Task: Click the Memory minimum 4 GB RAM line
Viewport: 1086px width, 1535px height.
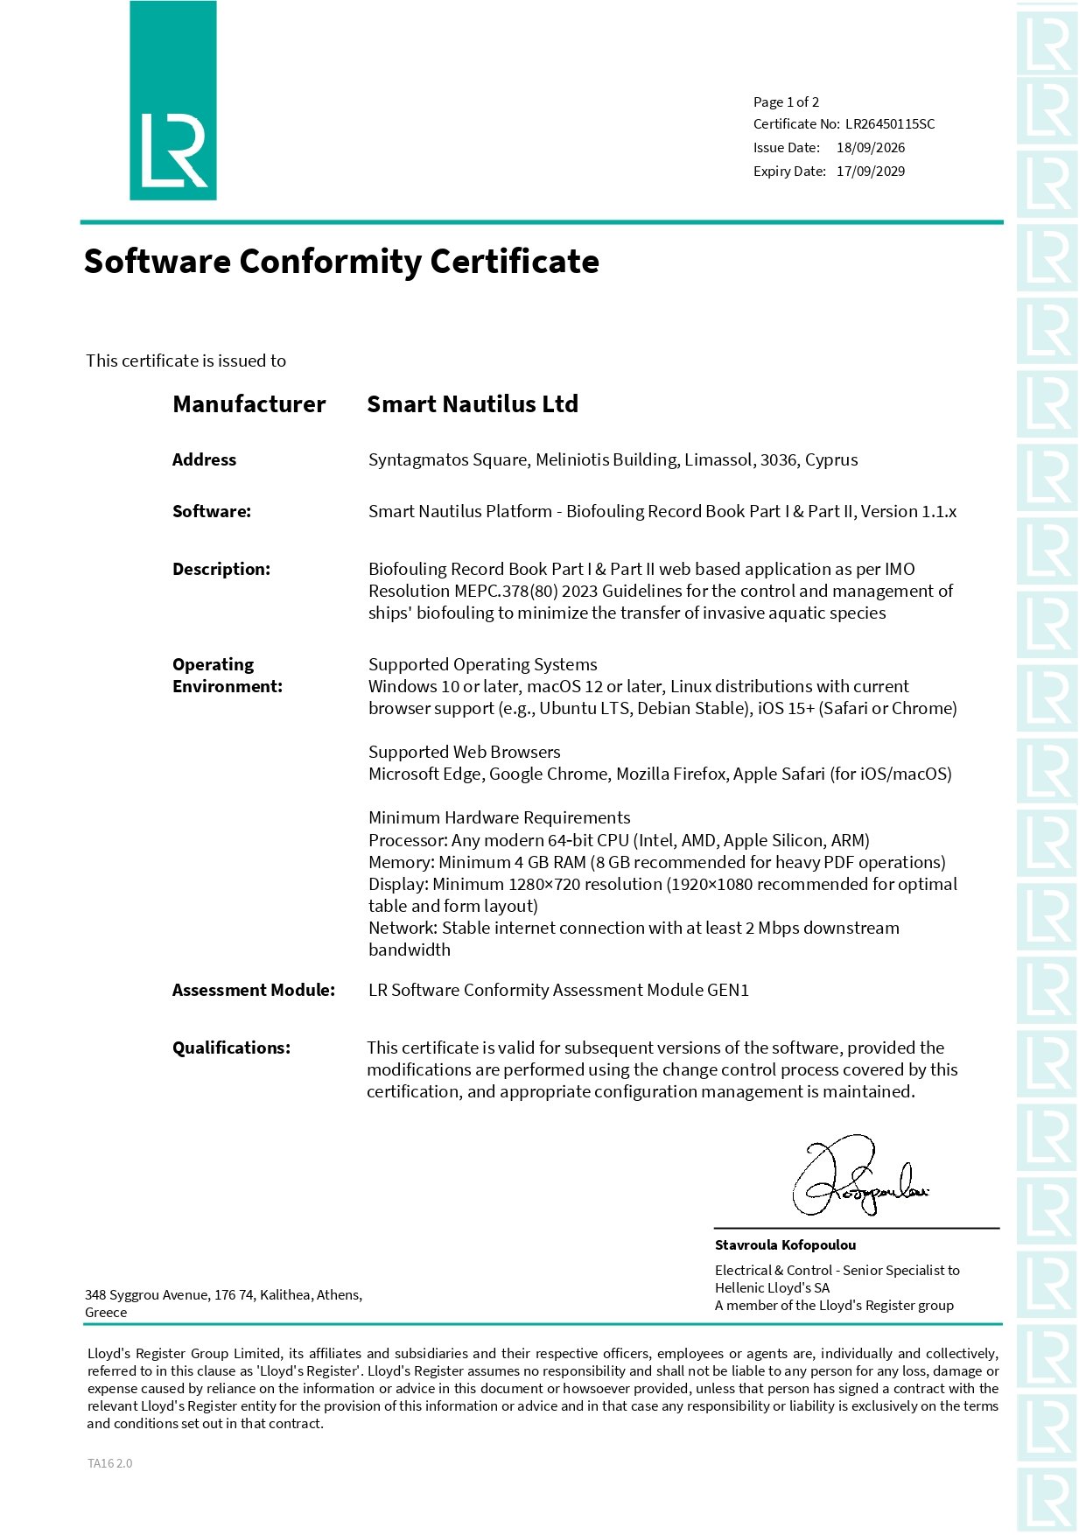Action: [x=657, y=862]
